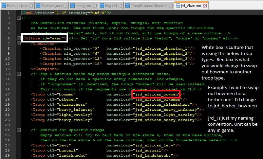Click the save icon on jrd_Akan.xml tab
Viewport: 263px width, 159px height.
[178, 6]
